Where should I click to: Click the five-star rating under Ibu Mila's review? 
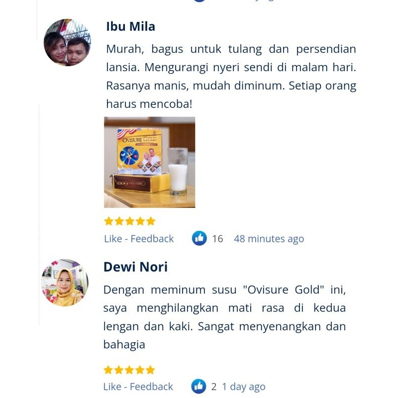coord(130,221)
